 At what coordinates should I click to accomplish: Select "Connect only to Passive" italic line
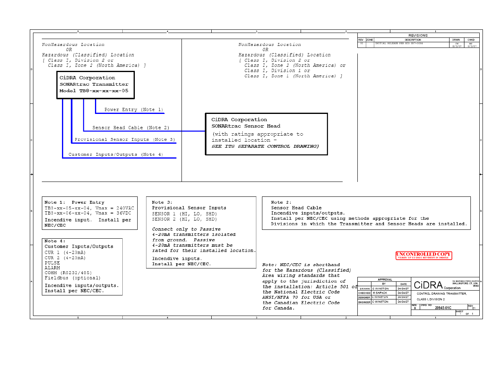pyautogui.click(x=186, y=229)
